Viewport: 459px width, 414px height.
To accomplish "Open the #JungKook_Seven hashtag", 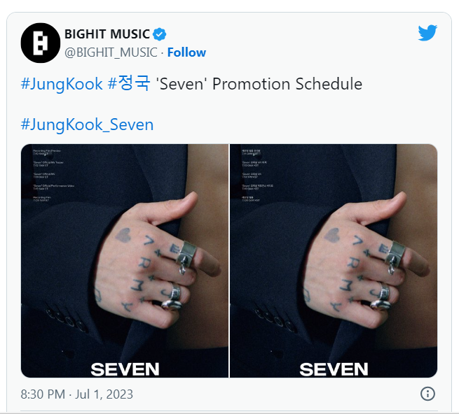I will pos(87,124).
